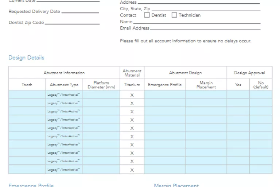This screenshot has height=187, width=280.
Task: Click the Abutment Material header cell
Action: click(132, 72)
